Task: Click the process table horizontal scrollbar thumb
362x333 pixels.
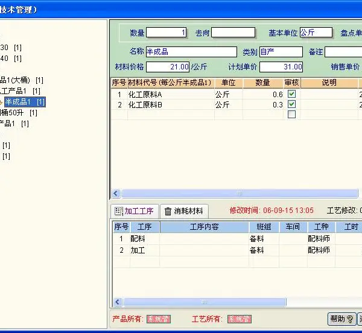Action: tap(205, 302)
